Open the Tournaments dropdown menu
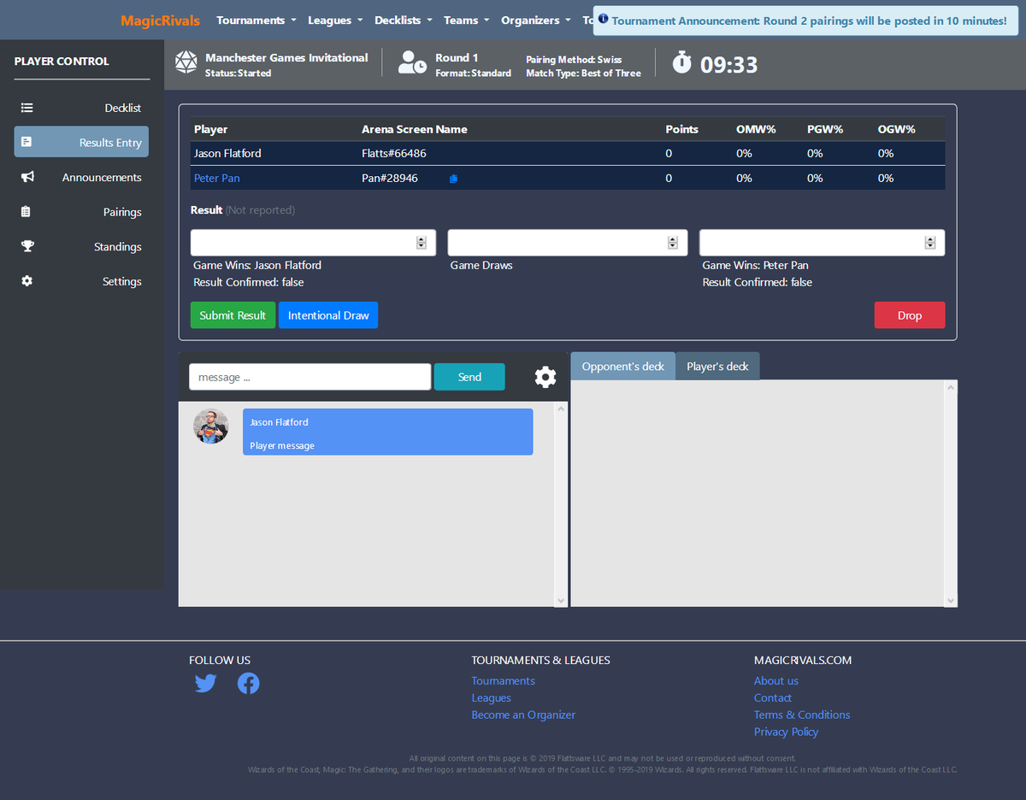 pos(256,20)
